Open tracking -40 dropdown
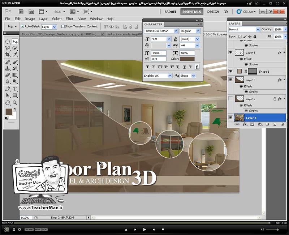The height and width of the screenshot is (235, 289). point(197,46)
